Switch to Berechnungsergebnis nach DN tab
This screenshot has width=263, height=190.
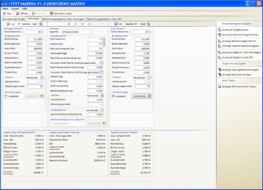click(x=104, y=19)
